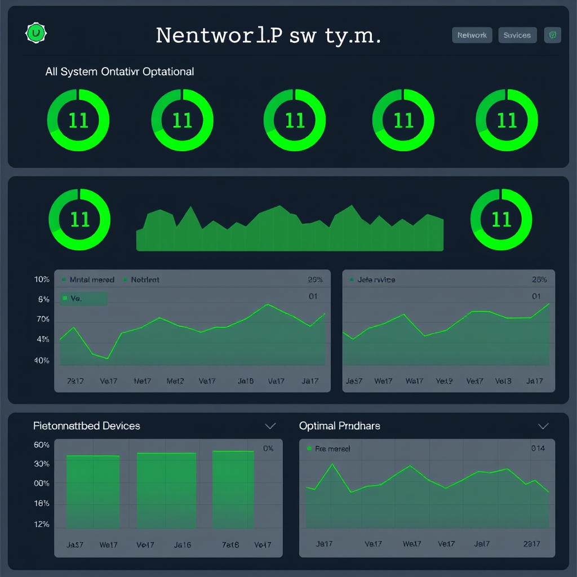The image size is (577, 577).
Task: Click the gauge left of the area sparkline
Action: 79,220
